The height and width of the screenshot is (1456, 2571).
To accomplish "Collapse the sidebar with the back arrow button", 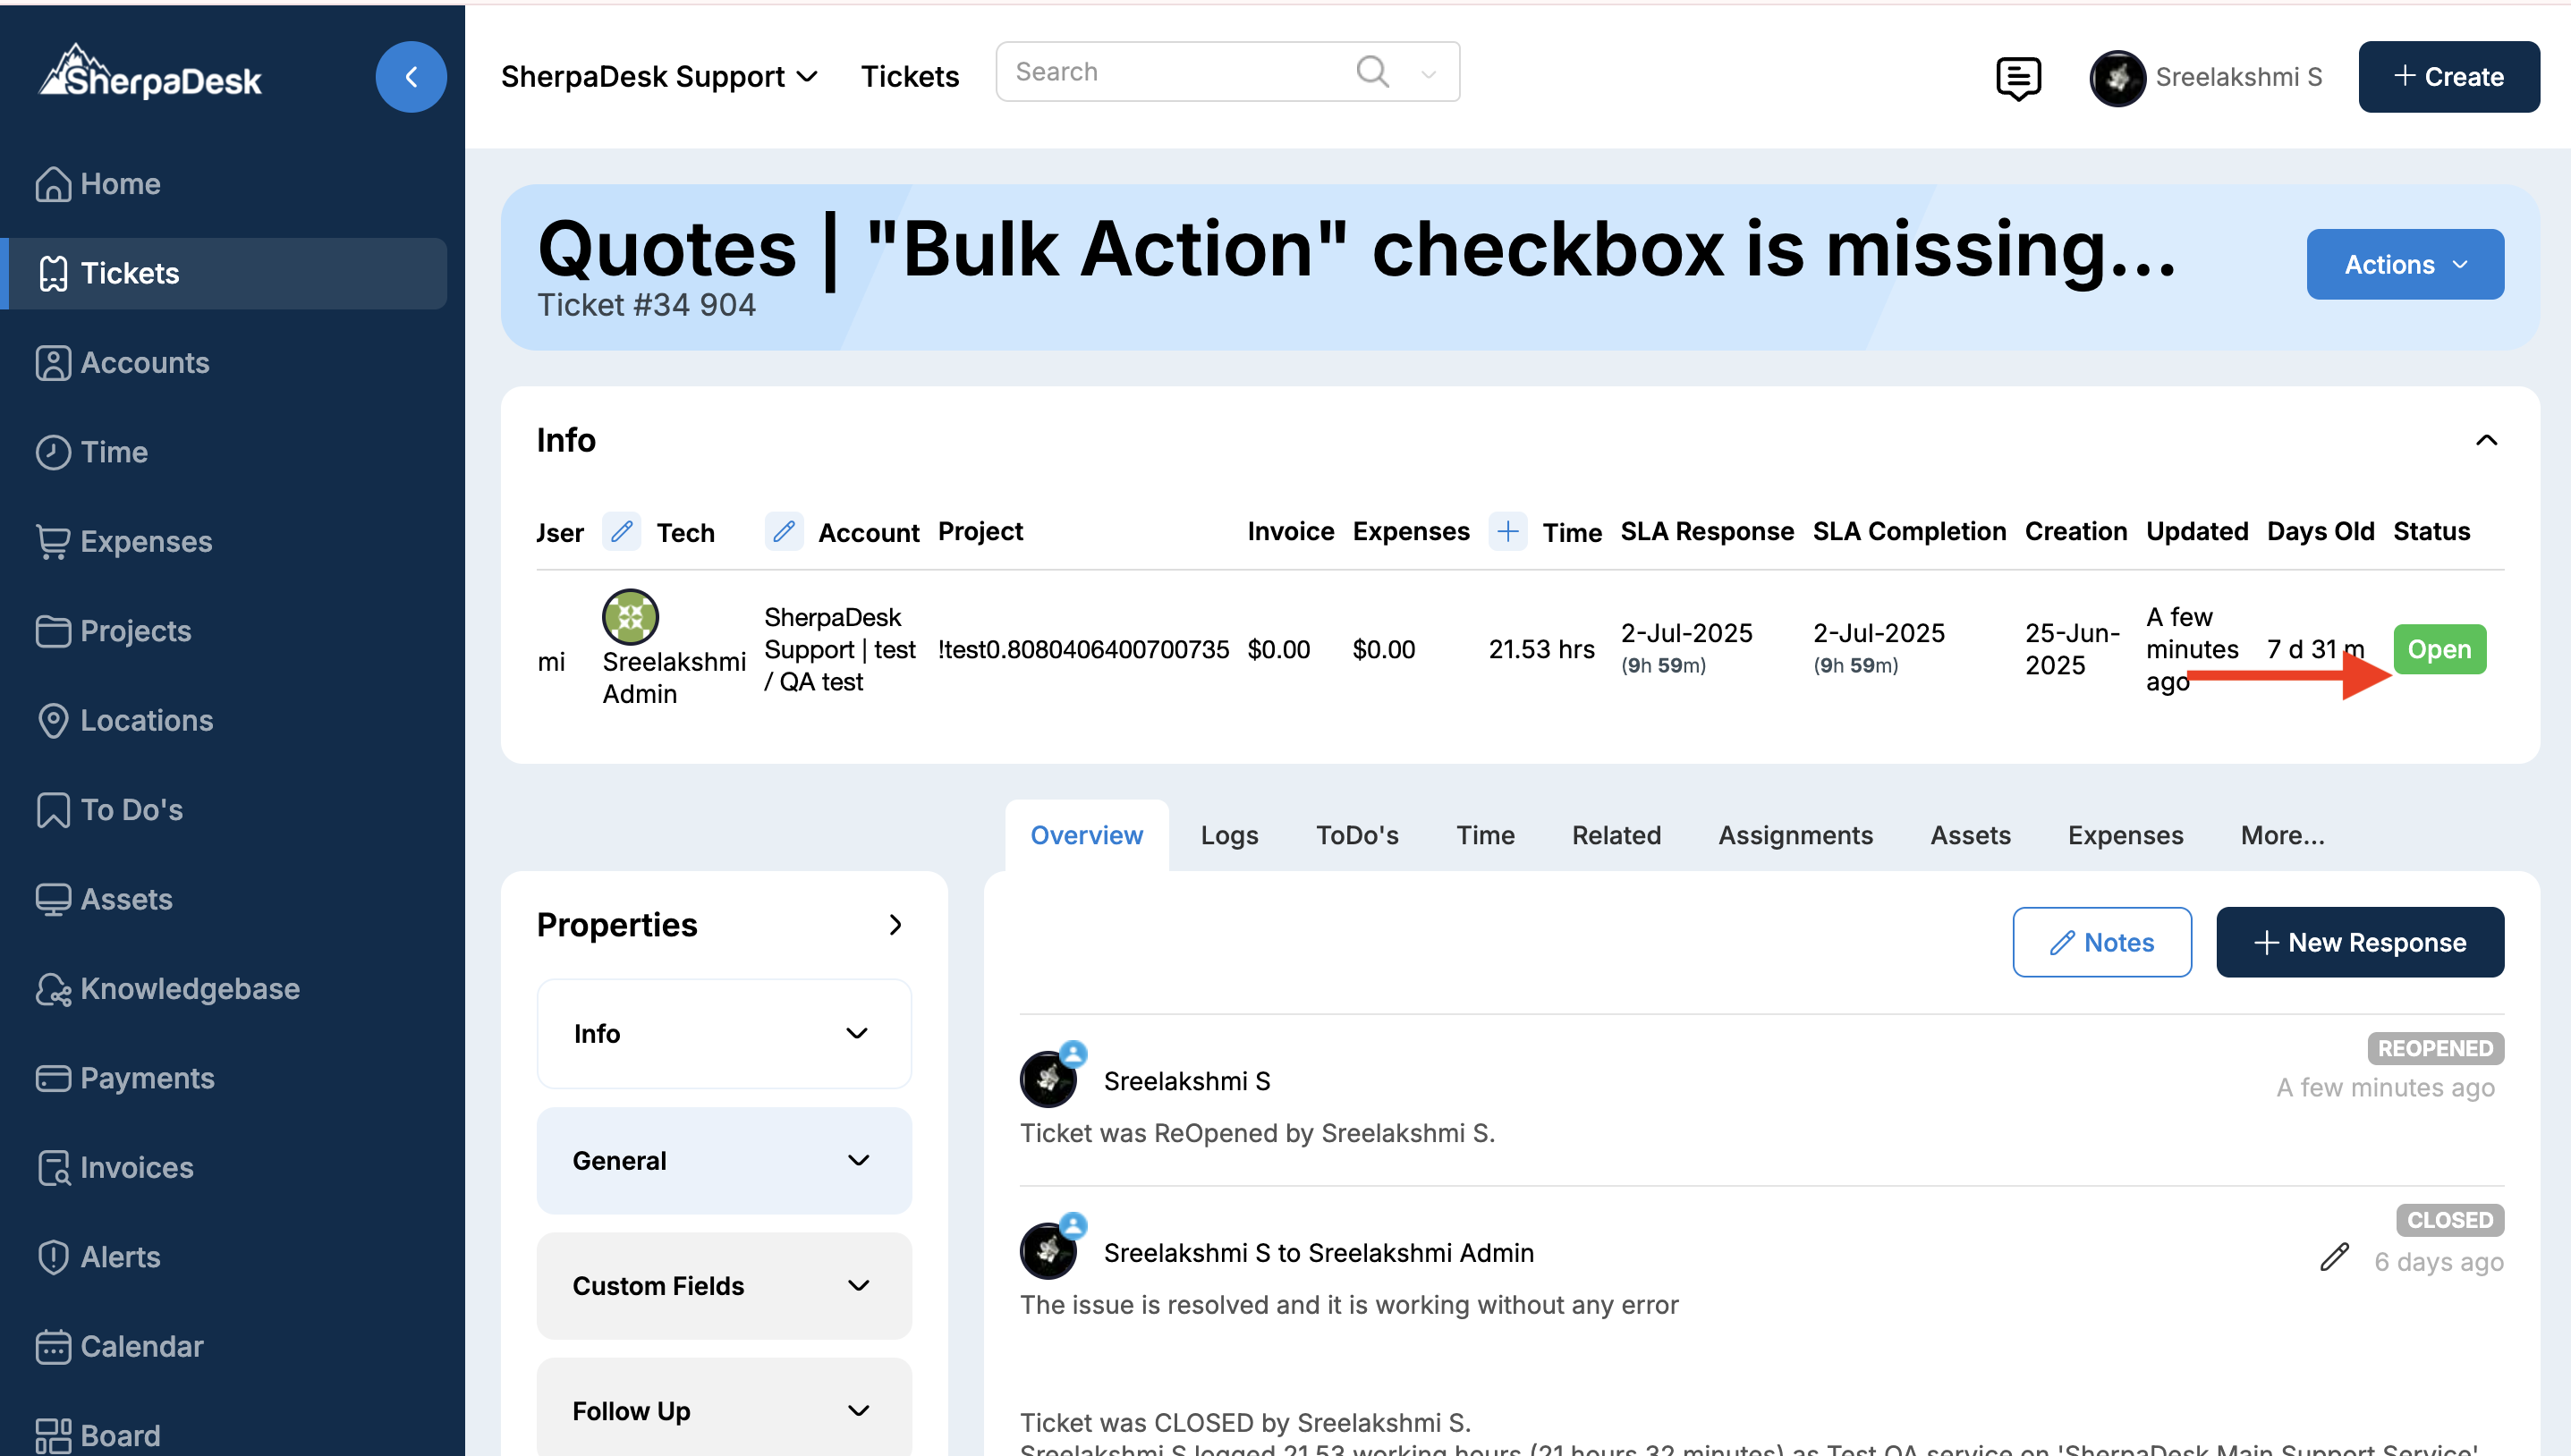I will pos(411,76).
